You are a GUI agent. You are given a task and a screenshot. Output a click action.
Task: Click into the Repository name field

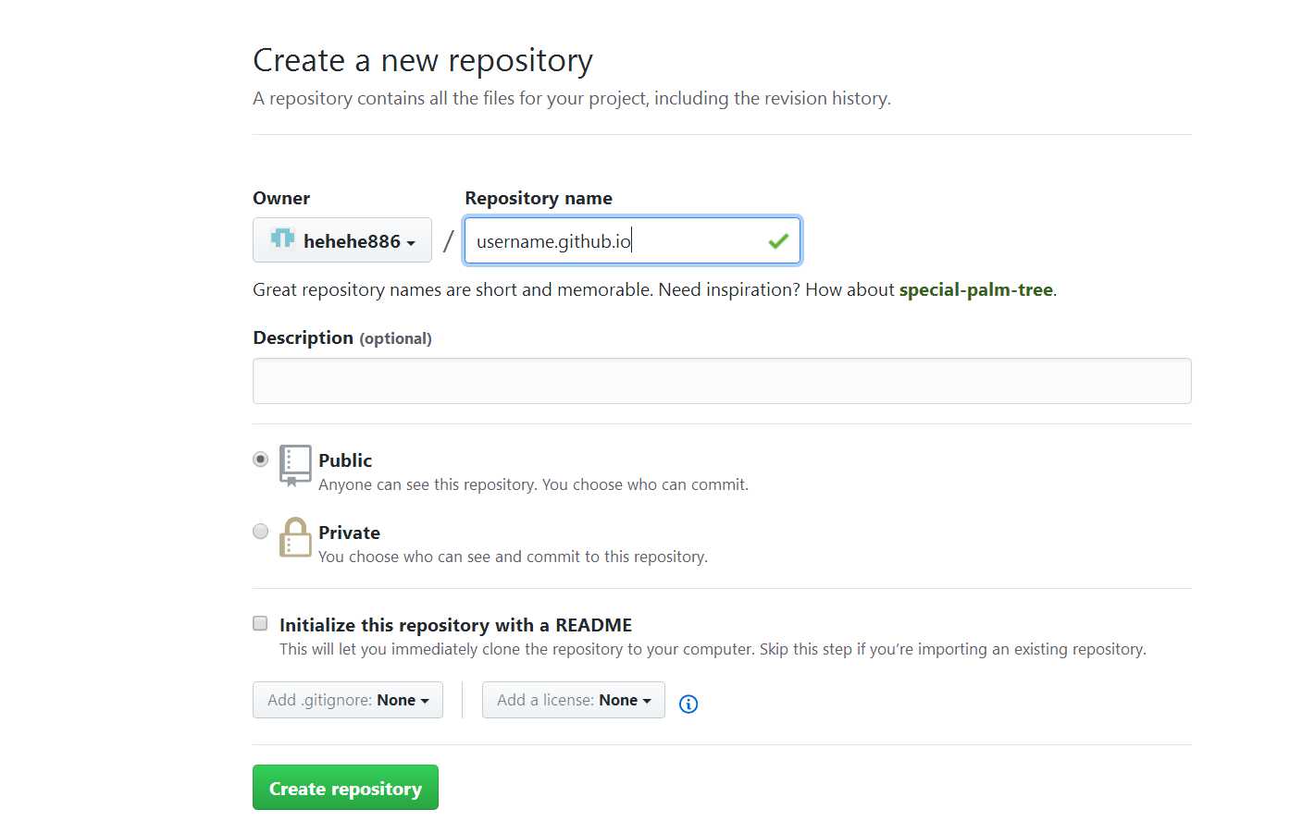(x=632, y=240)
